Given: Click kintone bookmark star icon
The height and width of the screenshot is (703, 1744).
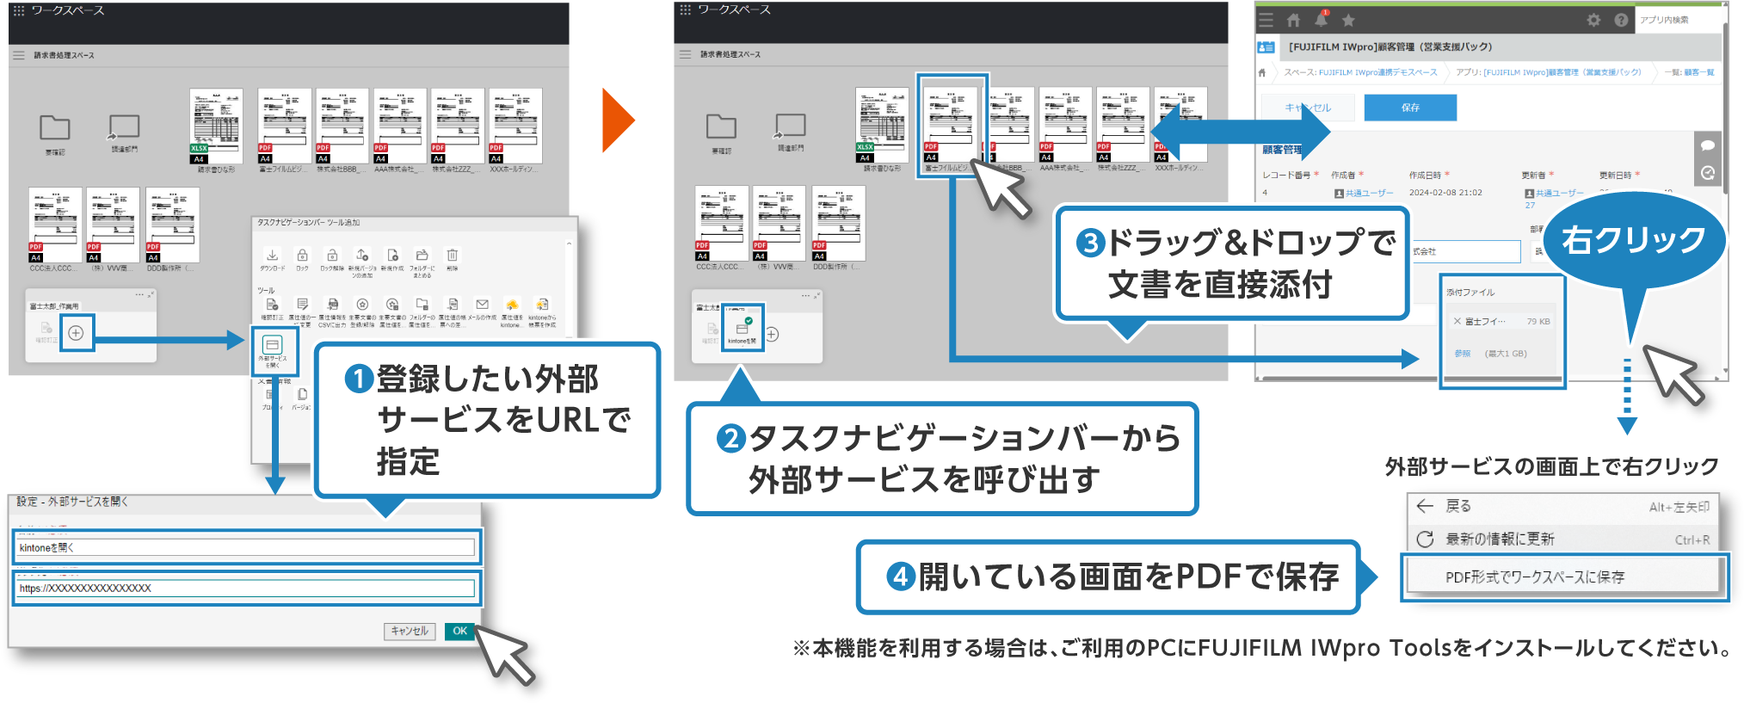Looking at the screenshot, I should pos(1348,20).
